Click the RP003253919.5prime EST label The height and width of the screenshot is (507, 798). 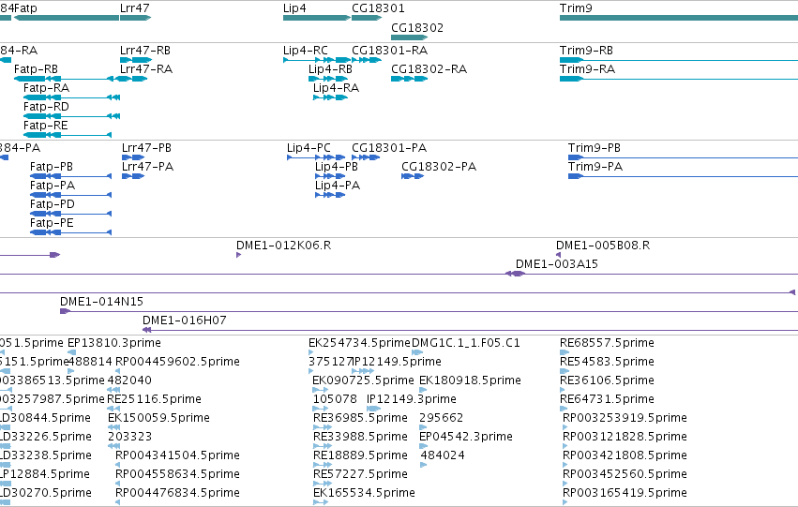[625, 418]
